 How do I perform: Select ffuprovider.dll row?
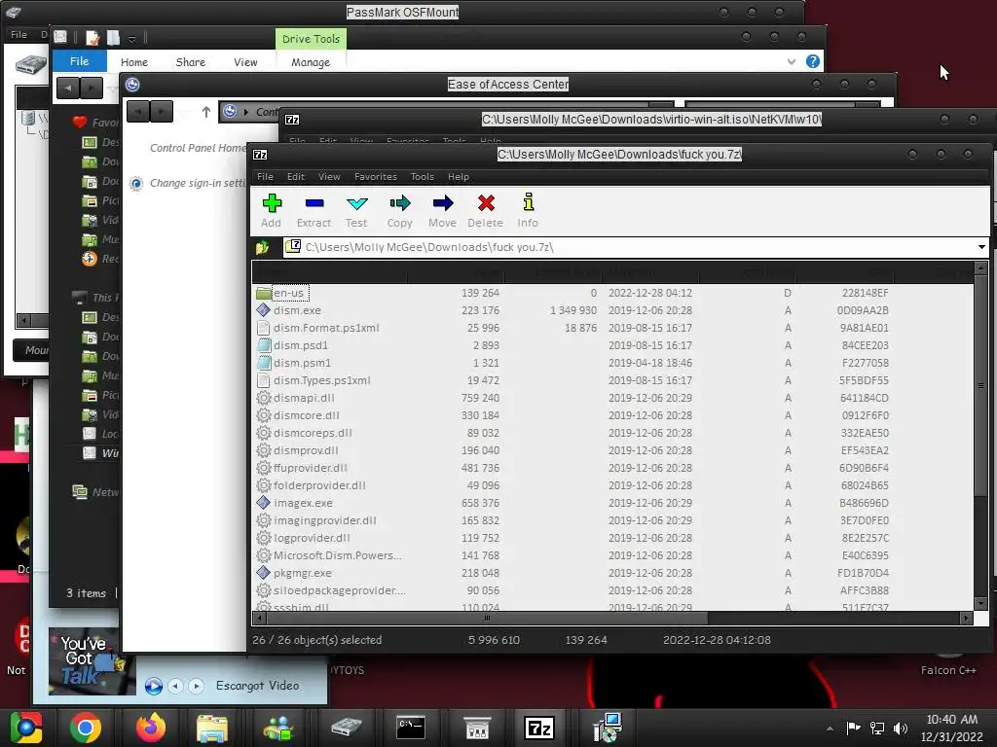[x=612, y=468]
